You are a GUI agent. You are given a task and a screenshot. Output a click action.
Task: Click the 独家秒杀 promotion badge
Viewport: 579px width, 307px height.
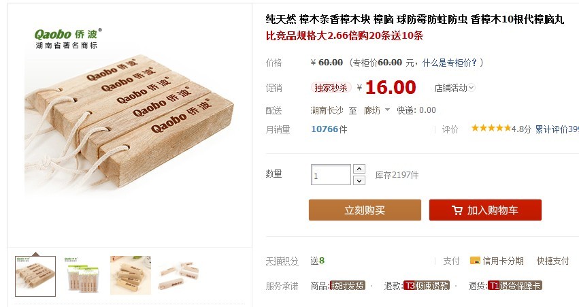[x=331, y=88]
